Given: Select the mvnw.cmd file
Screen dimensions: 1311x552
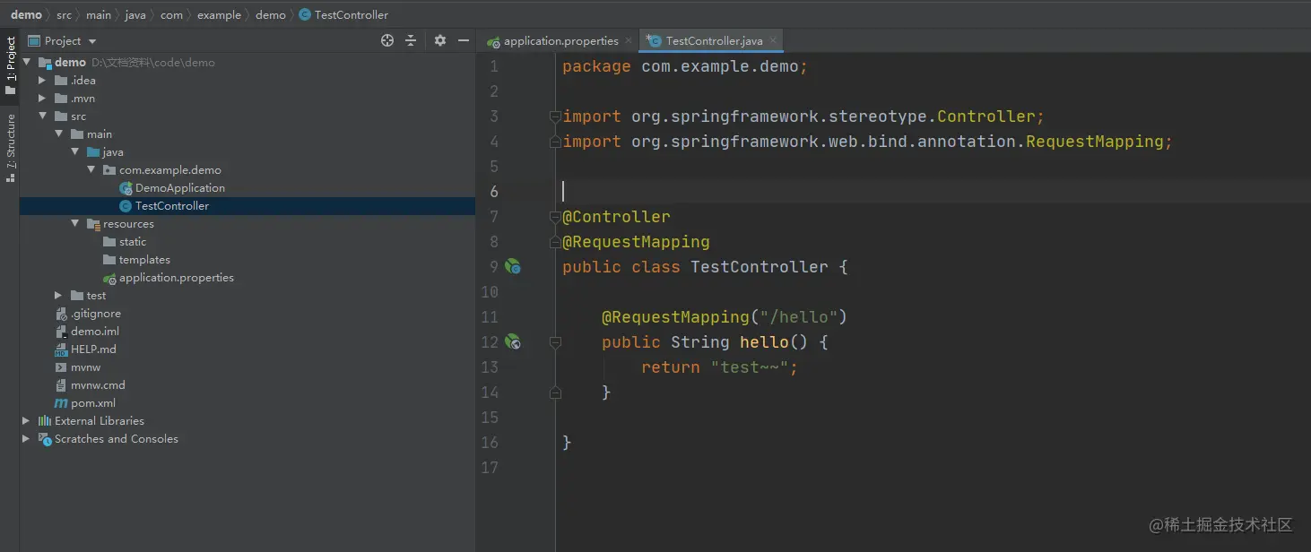Looking at the screenshot, I should [98, 385].
